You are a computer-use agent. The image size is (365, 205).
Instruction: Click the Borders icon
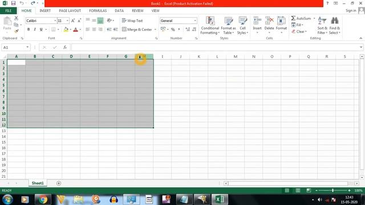tap(53, 29)
